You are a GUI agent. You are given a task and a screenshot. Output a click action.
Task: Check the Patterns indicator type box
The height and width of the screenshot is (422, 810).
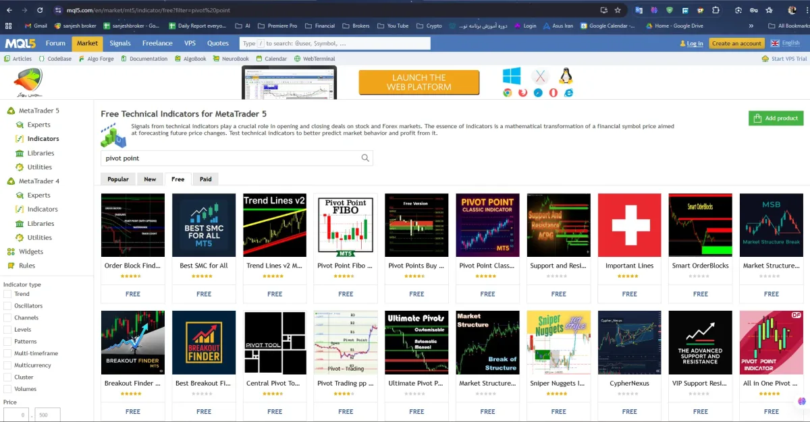pos(7,342)
